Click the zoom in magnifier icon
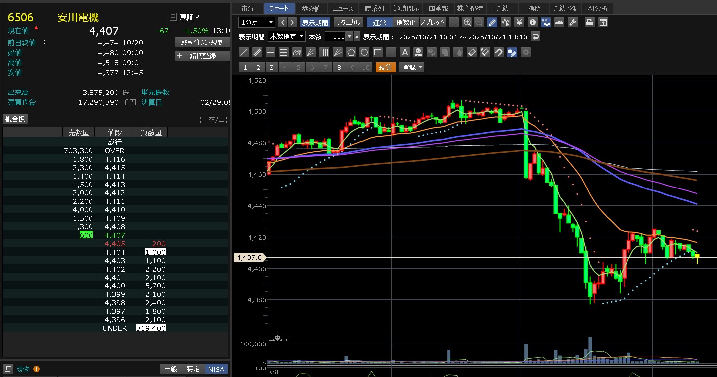Screen dimensions: 717x377 [x=467, y=22]
